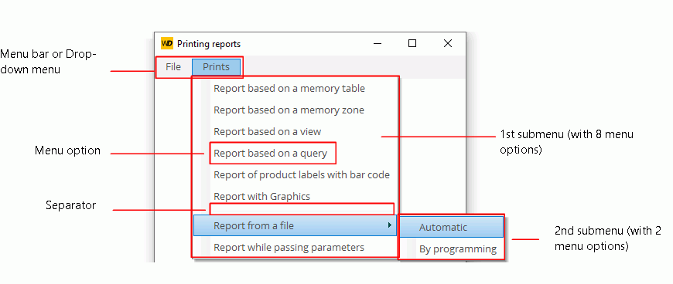Choose Report based on a view

268,131
